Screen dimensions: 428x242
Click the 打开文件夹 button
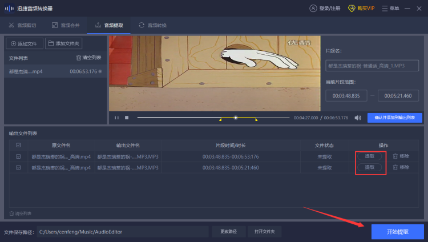tap(264, 232)
